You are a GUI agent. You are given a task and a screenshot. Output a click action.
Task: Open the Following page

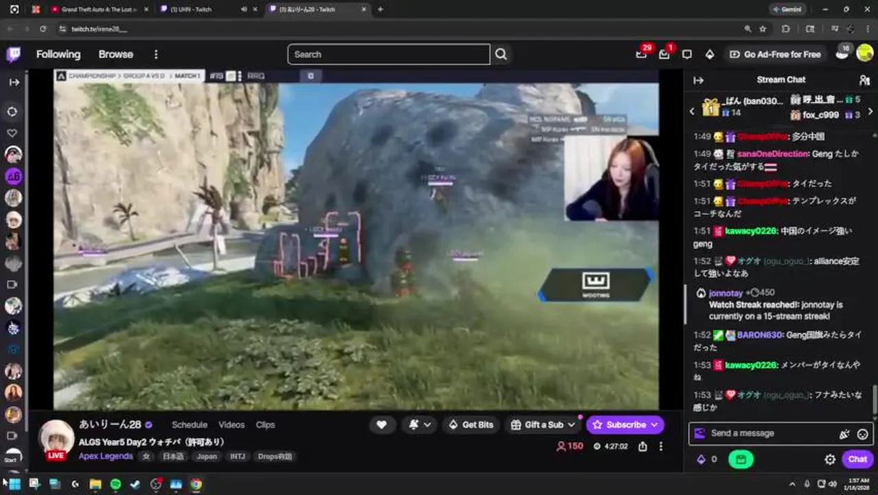point(58,54)
